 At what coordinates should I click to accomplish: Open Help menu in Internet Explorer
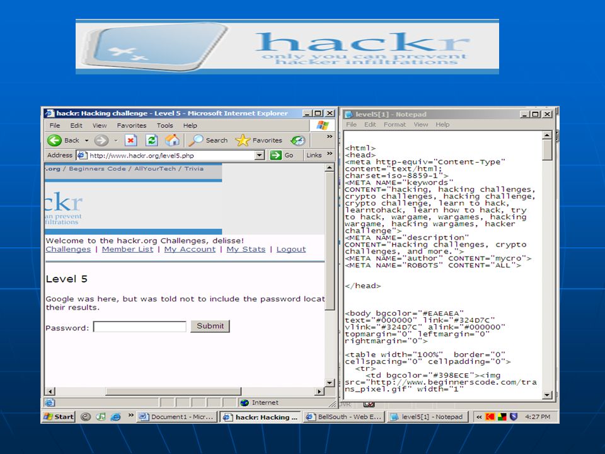click(x=190, y=125)
